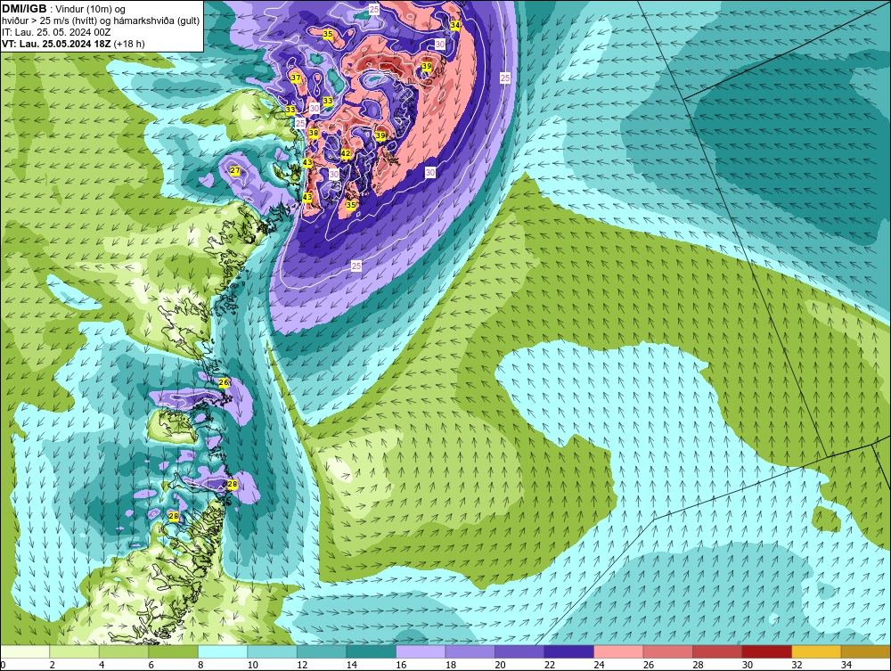This screenshot has height=671, width=891.
Task: Click the legend scale label 24
Action: [599, 665]
